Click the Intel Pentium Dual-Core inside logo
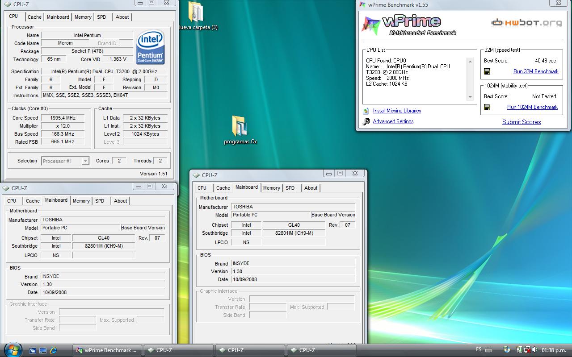The image size is (572, 357). (151, 47)
